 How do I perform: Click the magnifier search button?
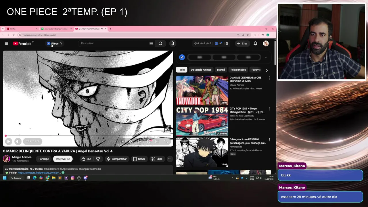click(x=160, y=43)
